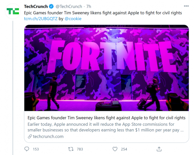
Task: Click the blue verified badge
Action: pyautogui.click(x=52, y=6)
